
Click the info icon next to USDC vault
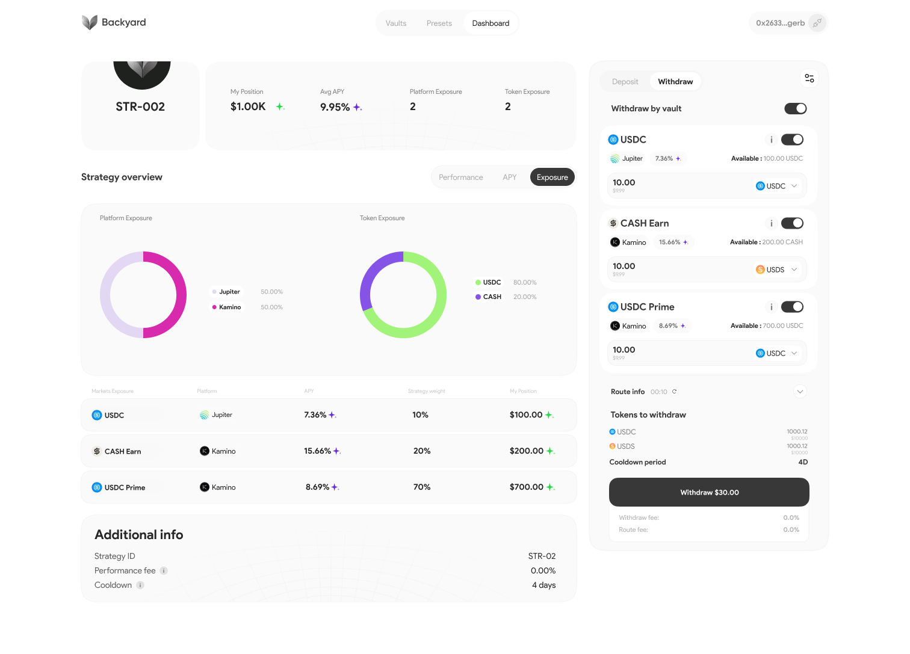pyautogui.click(x=771, y=139)
